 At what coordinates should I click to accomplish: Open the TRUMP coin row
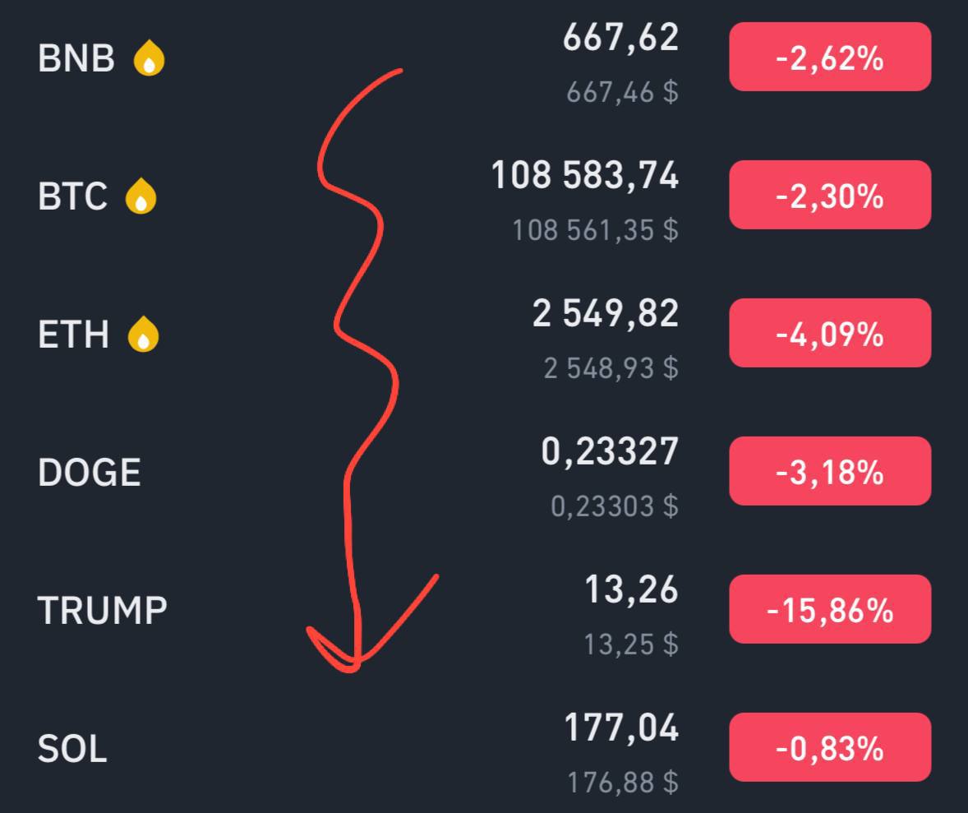tap(484, 611)
